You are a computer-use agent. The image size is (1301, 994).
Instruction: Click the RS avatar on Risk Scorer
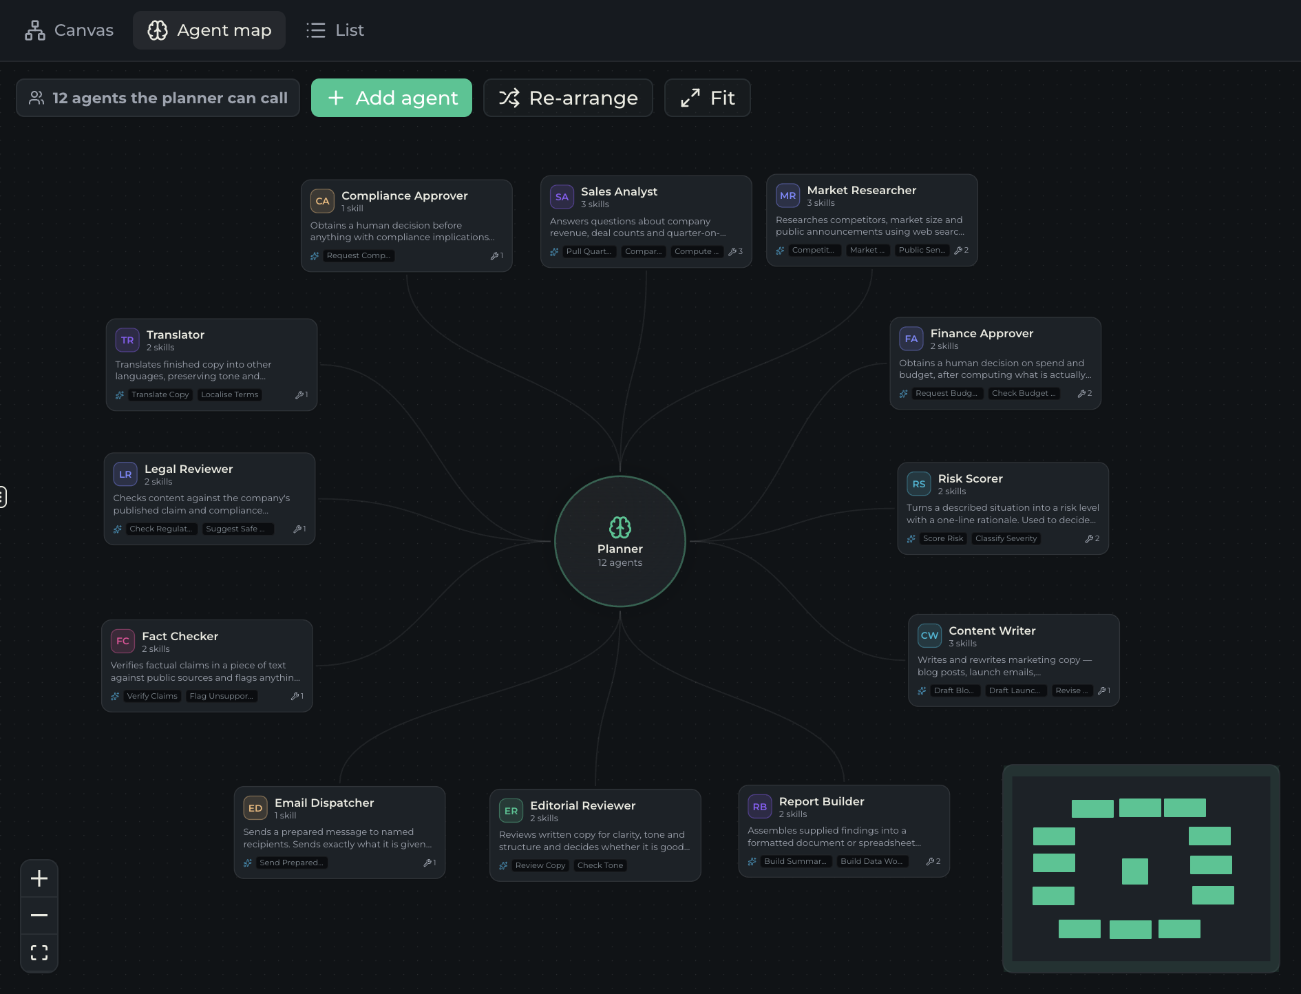918,484
